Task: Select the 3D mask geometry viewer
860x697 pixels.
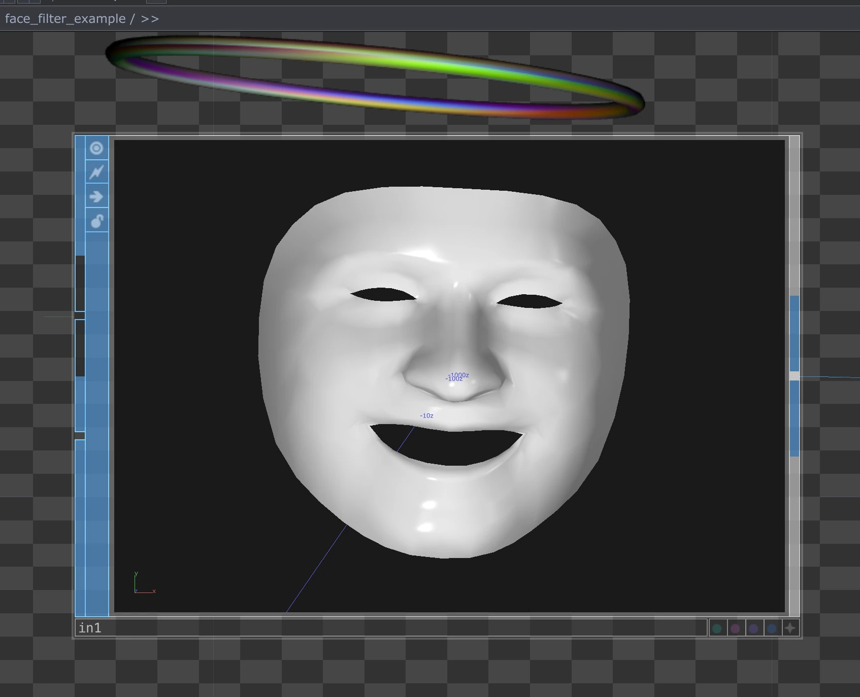Action: pyautogui.click(x=449, y=376)
